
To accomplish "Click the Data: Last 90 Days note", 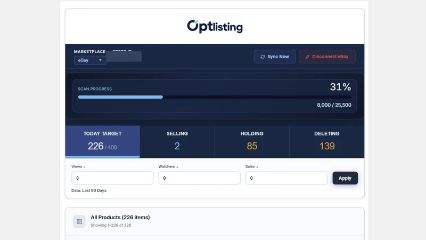I will 89,190.
